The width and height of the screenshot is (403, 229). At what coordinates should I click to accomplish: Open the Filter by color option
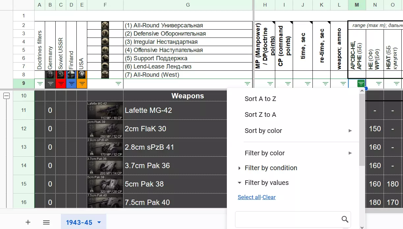click(265, 153)
